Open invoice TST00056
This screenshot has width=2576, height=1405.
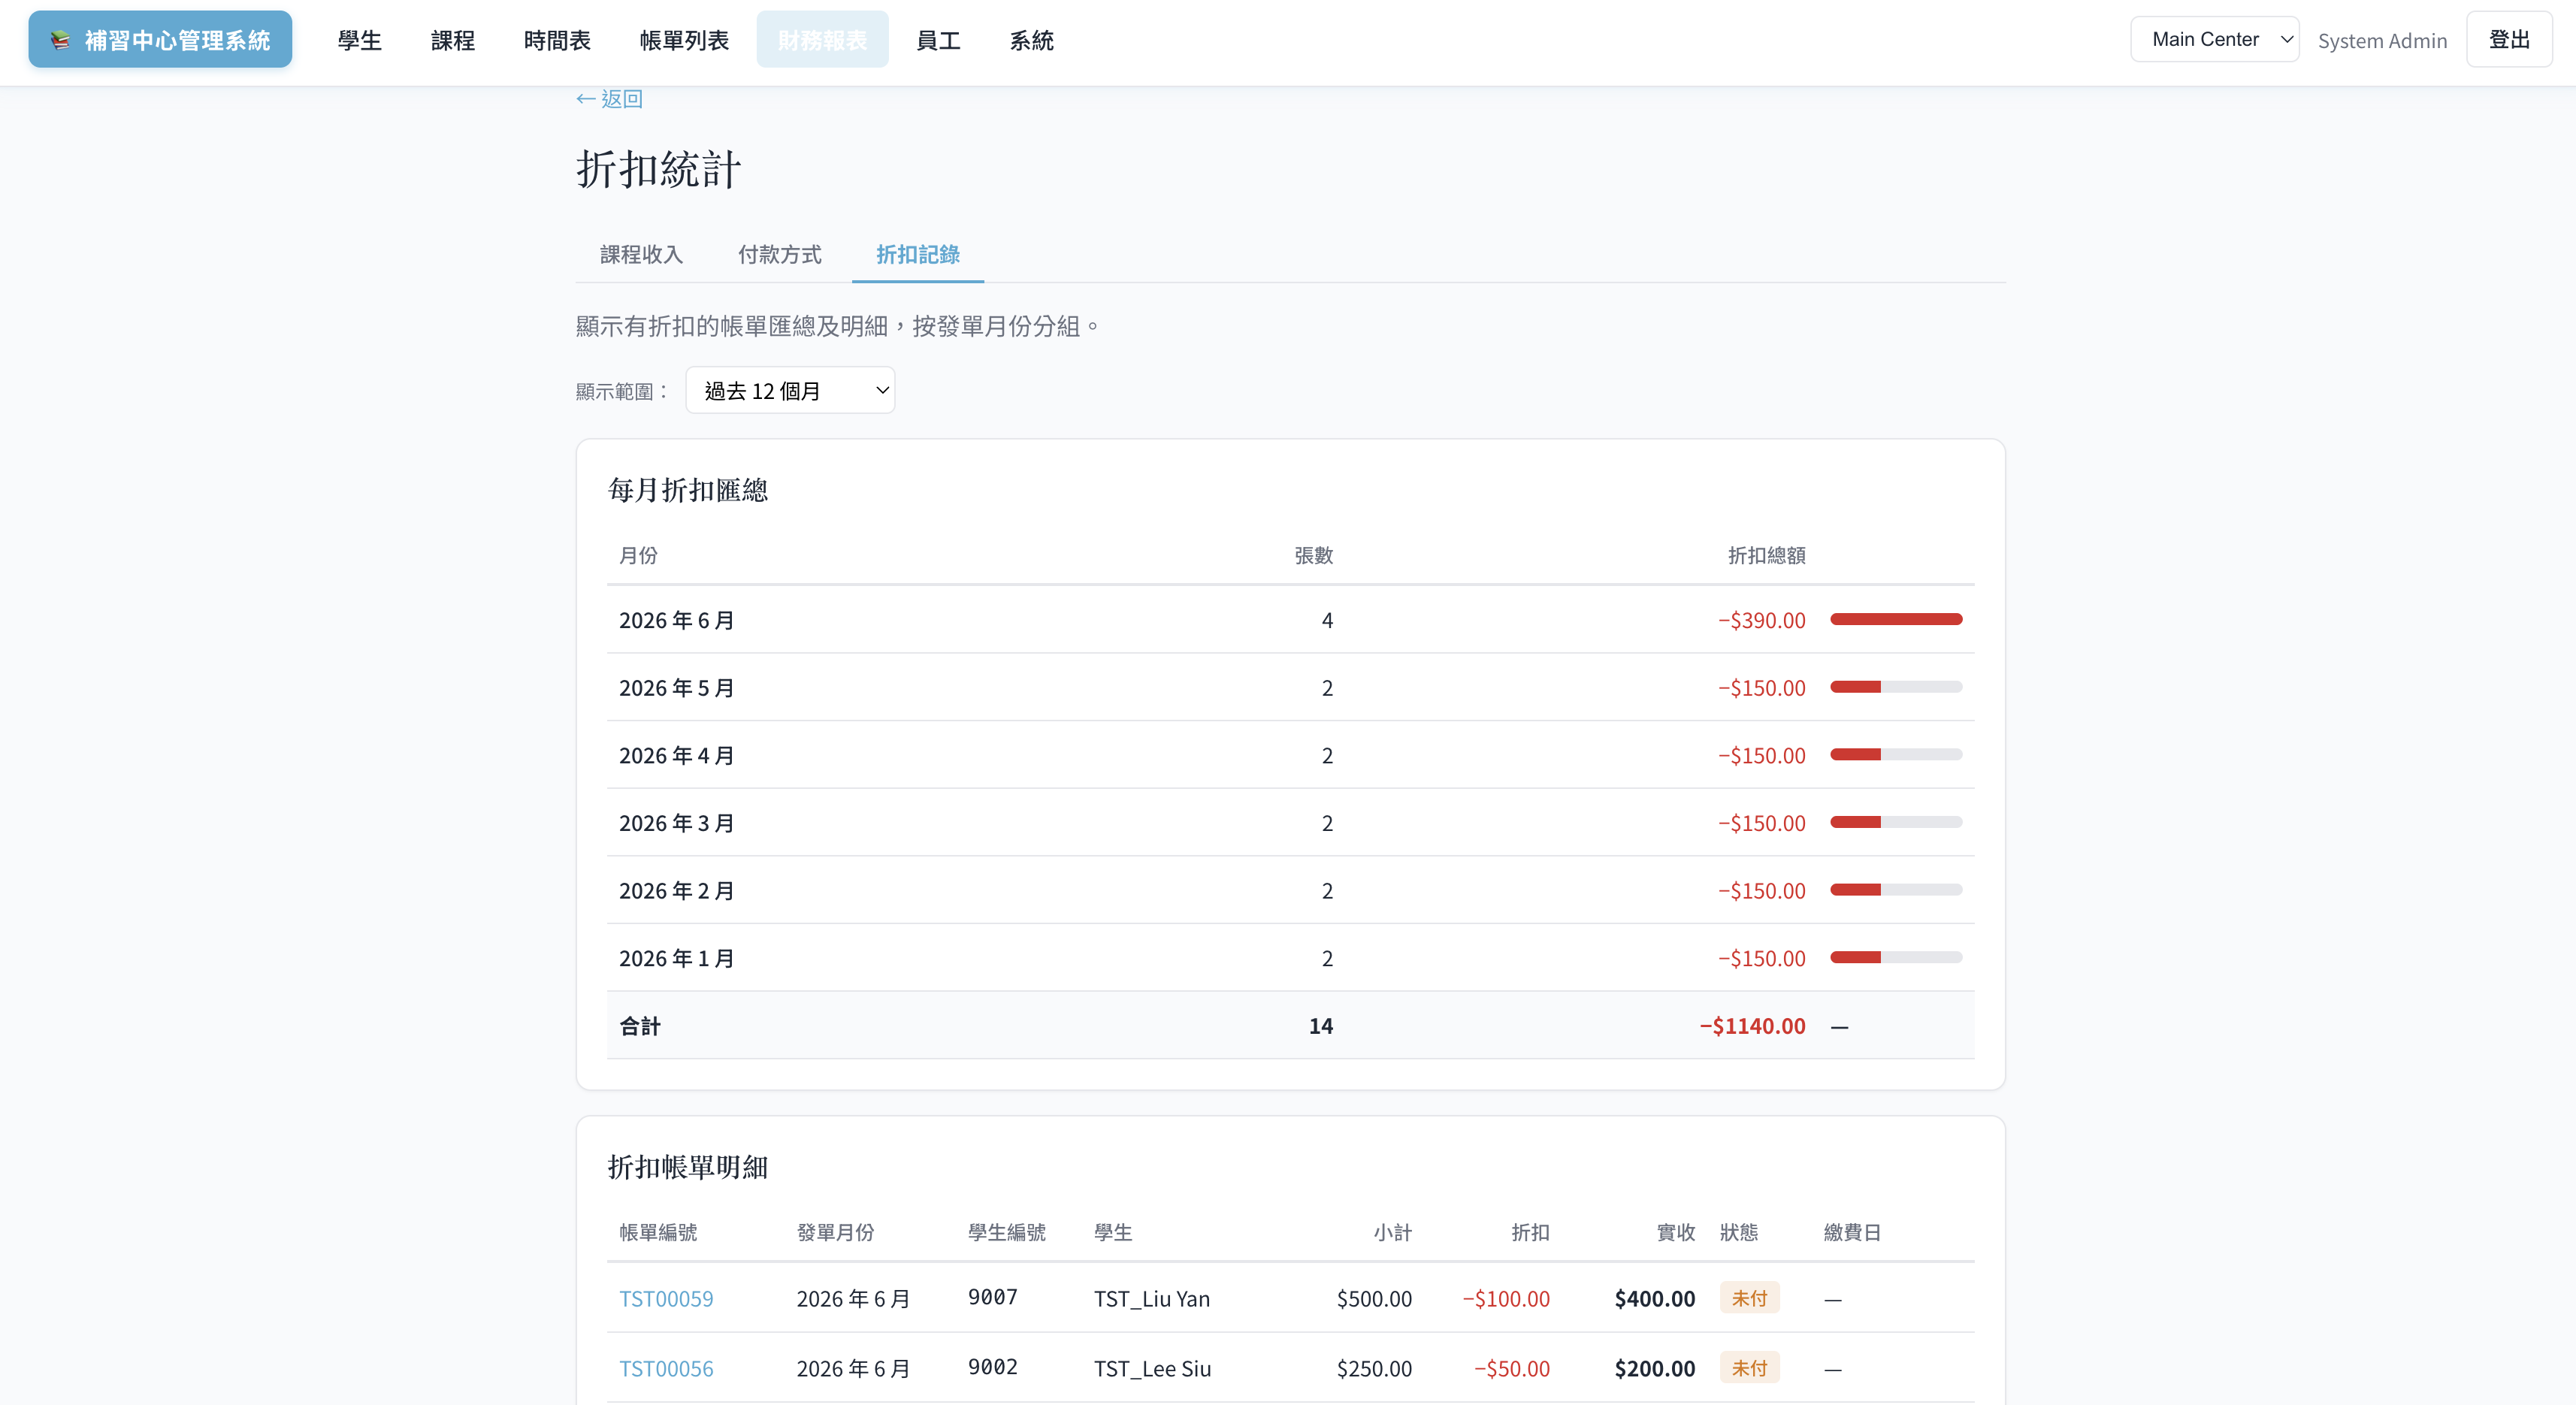[666, 1369]
